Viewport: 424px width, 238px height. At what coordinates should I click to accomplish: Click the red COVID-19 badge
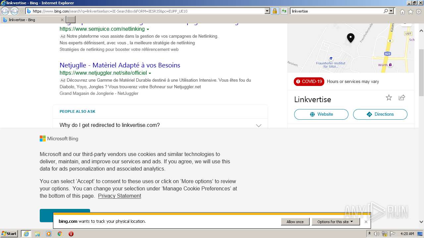[x=309, y=81]
